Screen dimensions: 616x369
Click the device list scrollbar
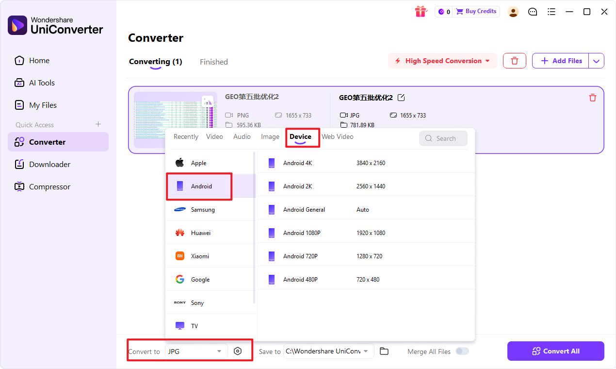pyautogui.click(x=254, y=228)
